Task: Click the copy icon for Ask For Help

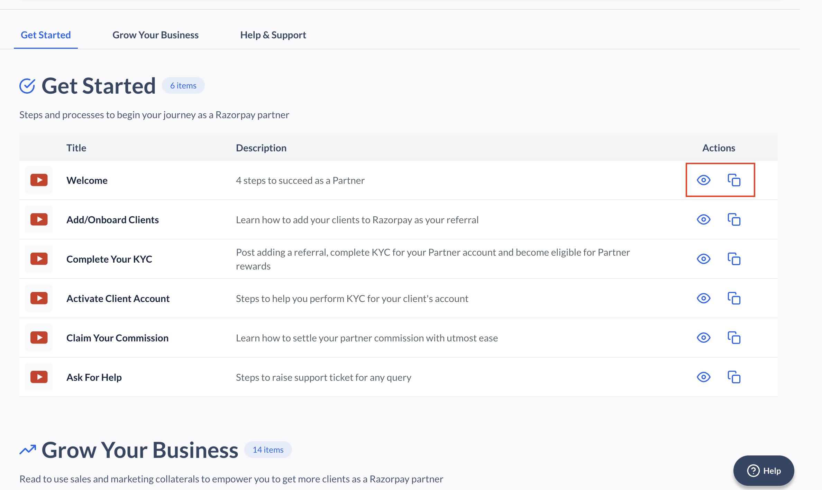Action: [x=734, y=377]
